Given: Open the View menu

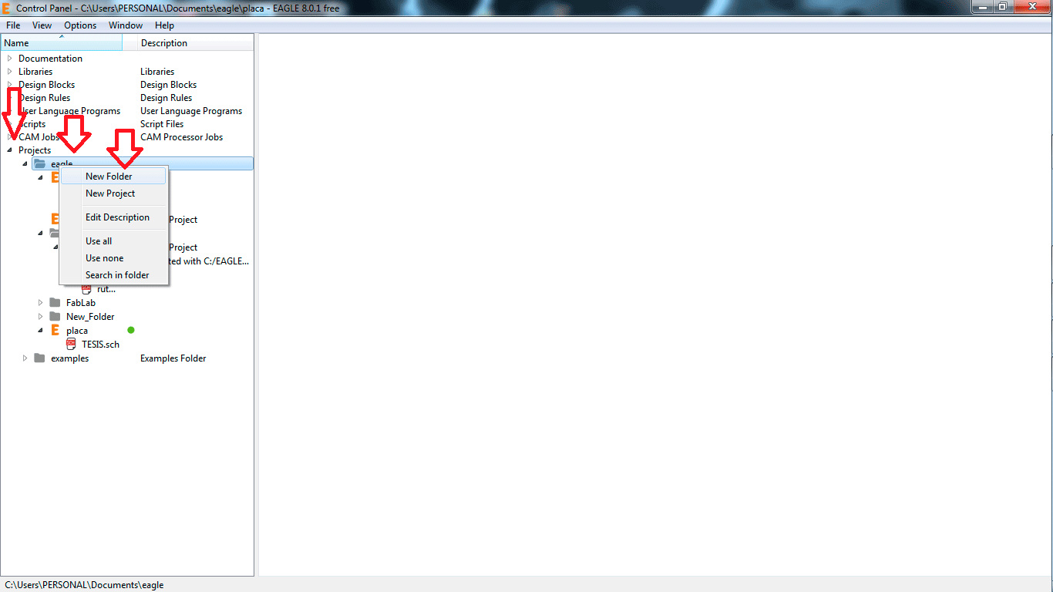Looking at the screenshot, I should 42,25.
